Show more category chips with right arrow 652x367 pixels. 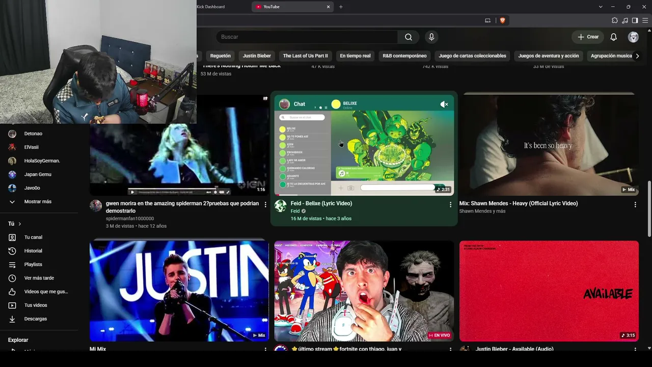(637, 56)
